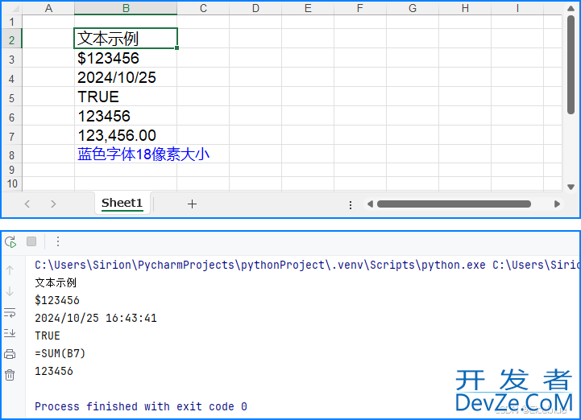Add a new sheet with plus icon
This screenshot has width=581, height=420.
pos(192,204)
